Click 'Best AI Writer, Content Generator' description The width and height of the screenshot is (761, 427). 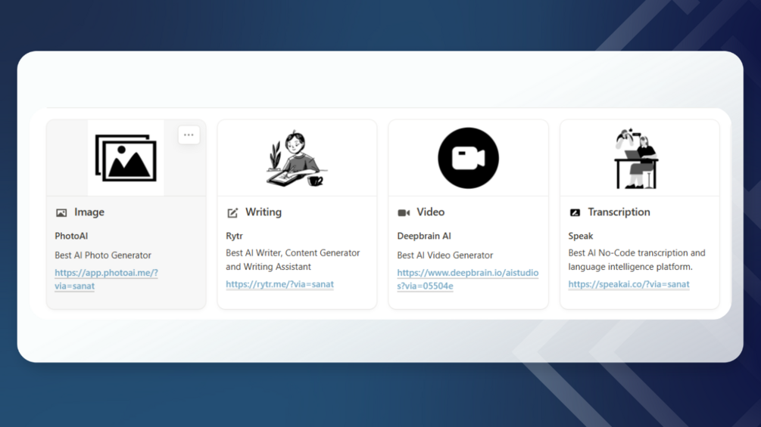(x=292, y=259)
